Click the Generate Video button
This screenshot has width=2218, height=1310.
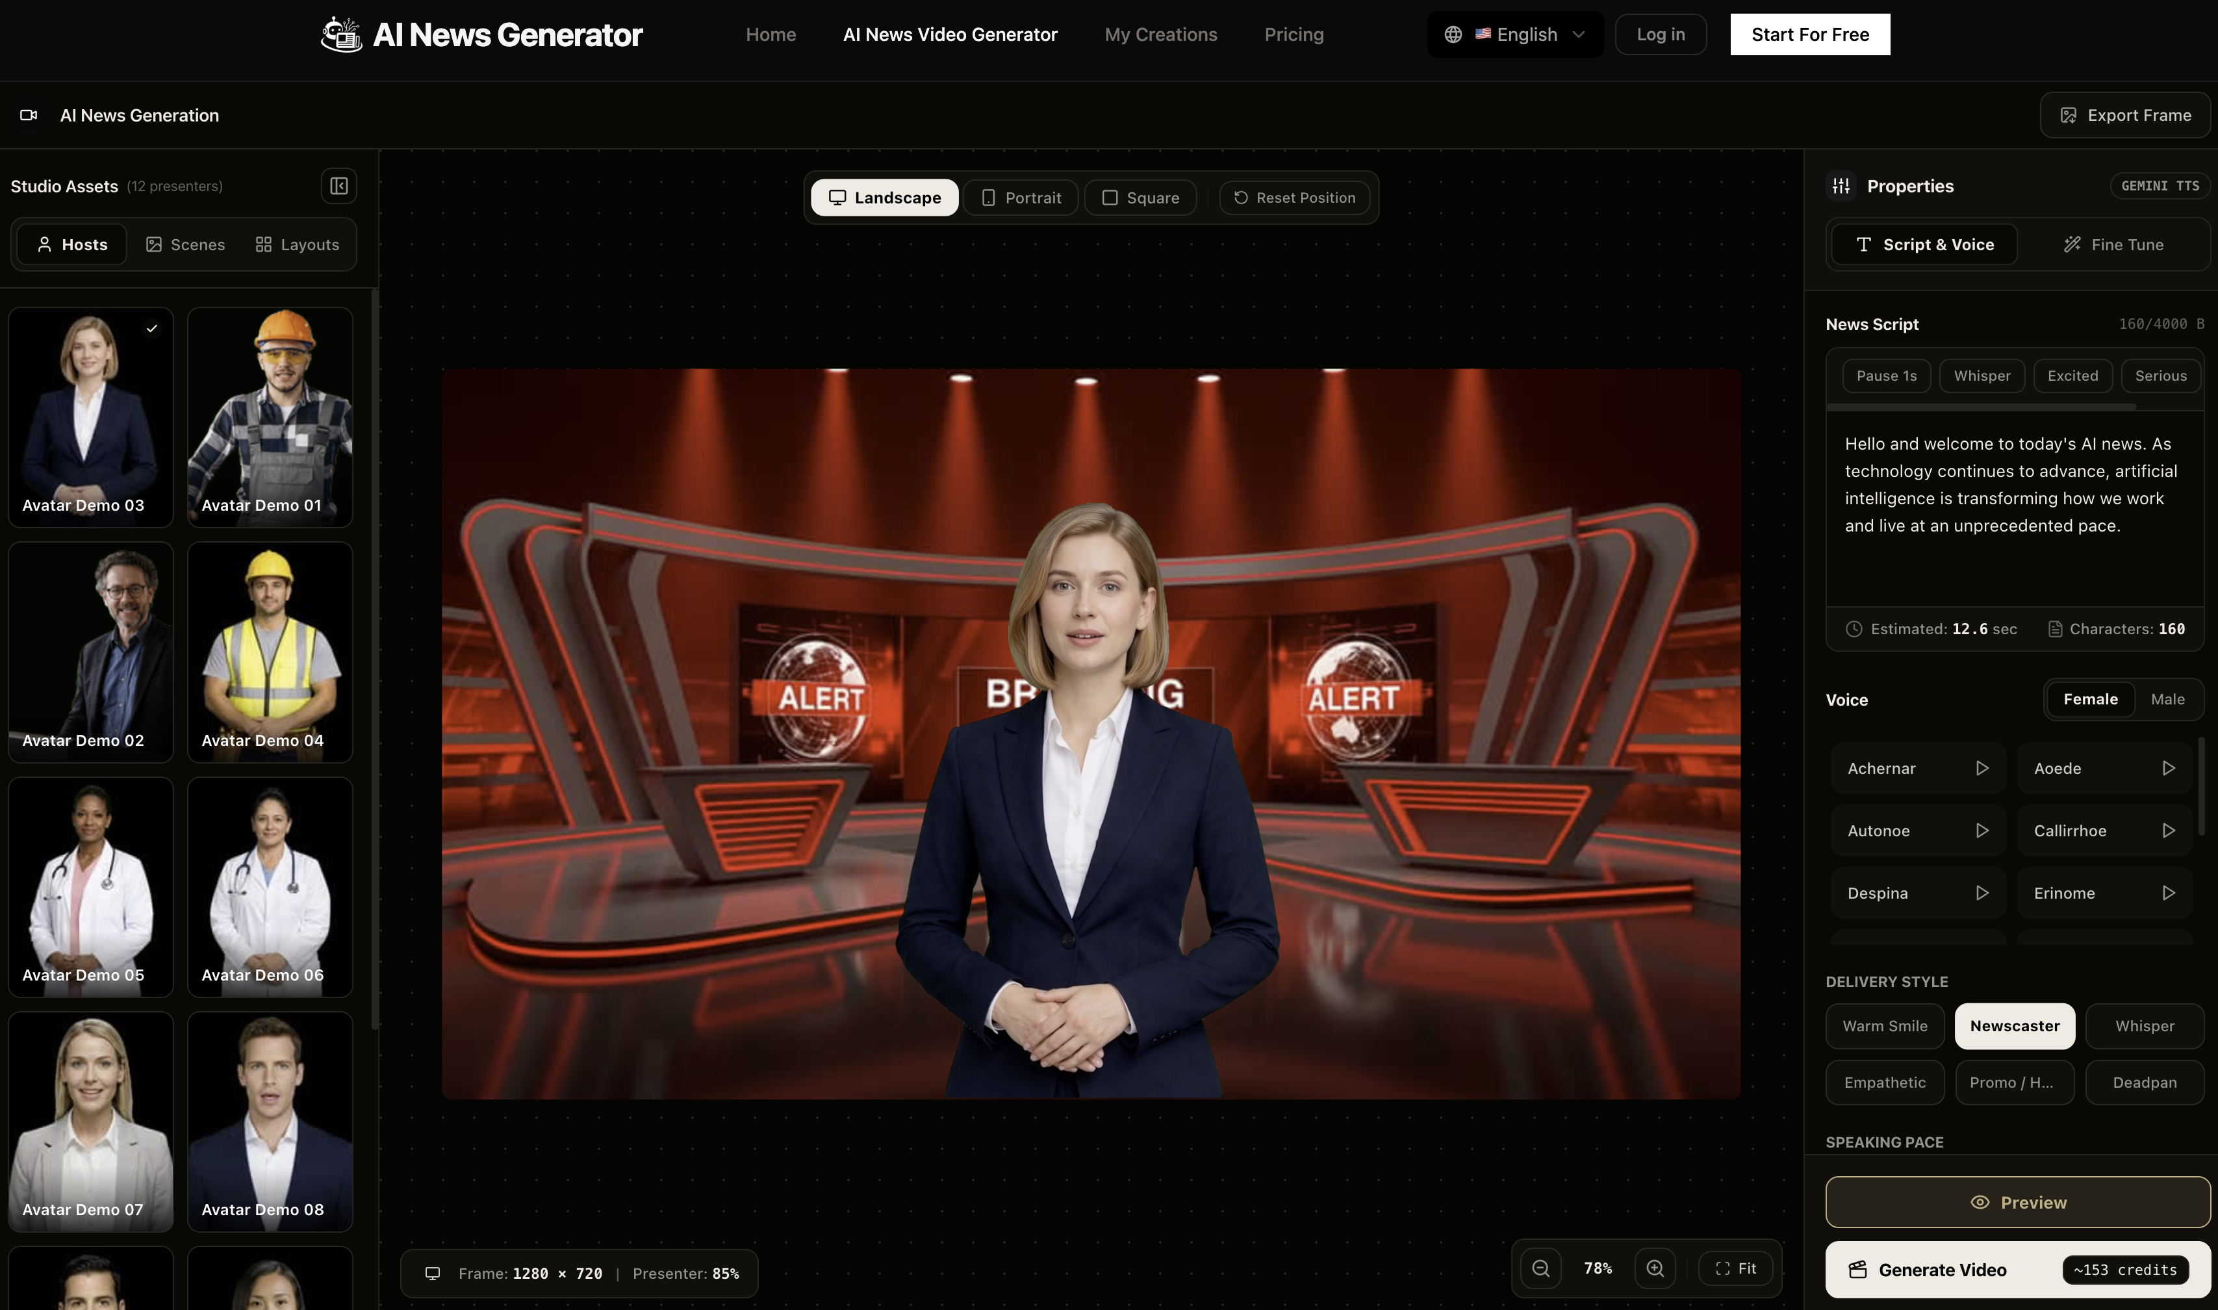[2018, 1270]
